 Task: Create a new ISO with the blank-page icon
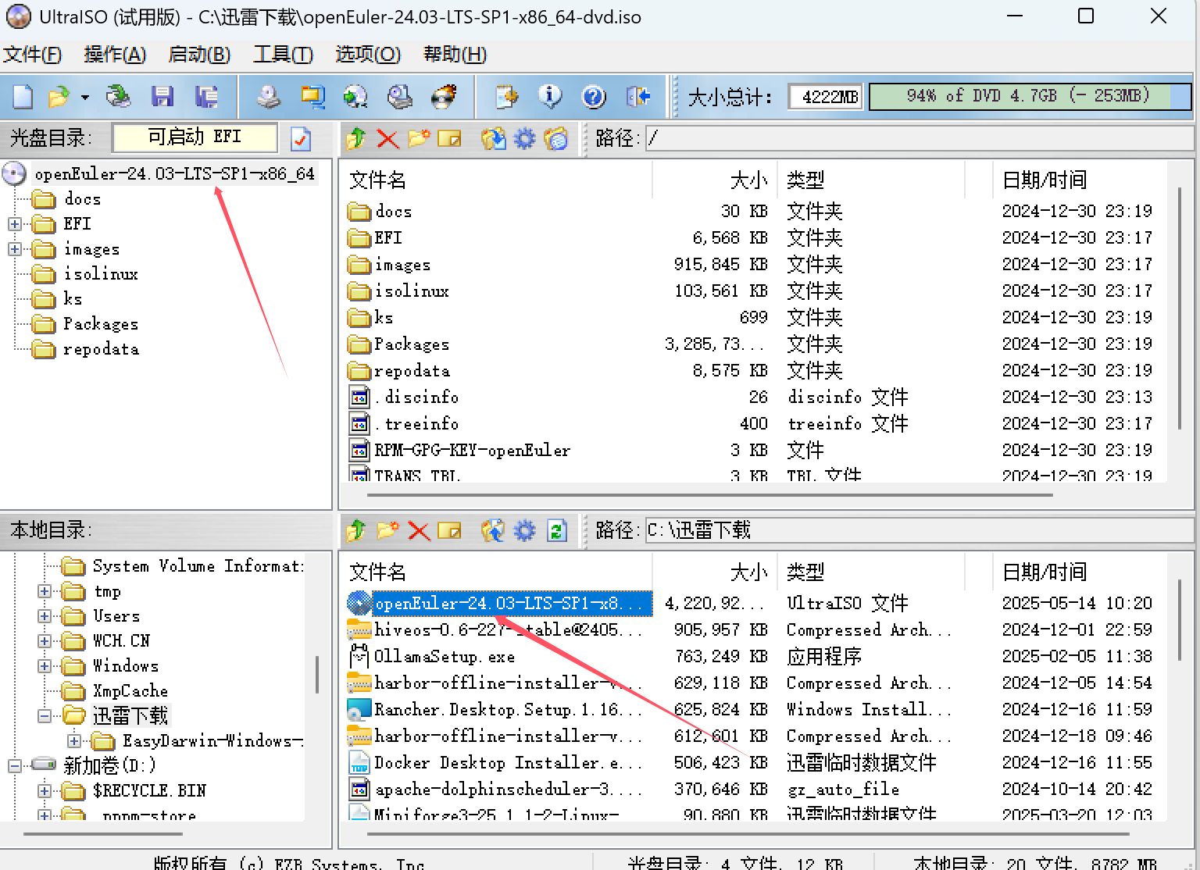(23, 97)
